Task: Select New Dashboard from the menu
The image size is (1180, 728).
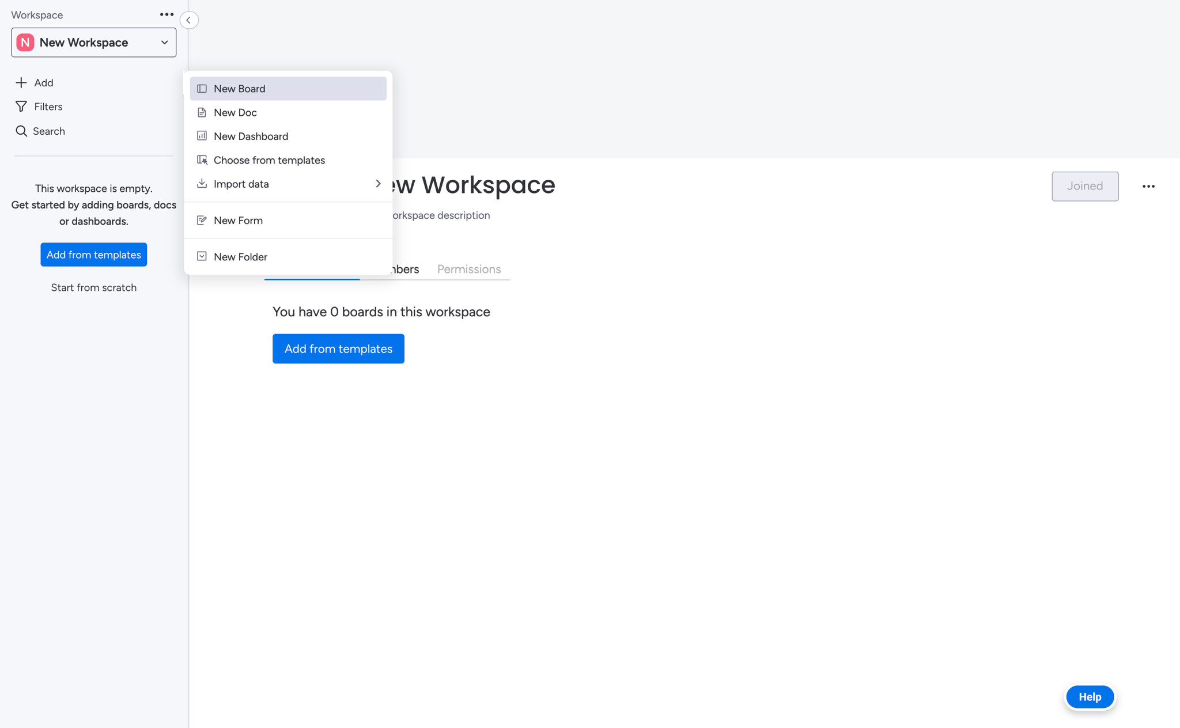Action: pyautogui.click(x=251, y=136)
